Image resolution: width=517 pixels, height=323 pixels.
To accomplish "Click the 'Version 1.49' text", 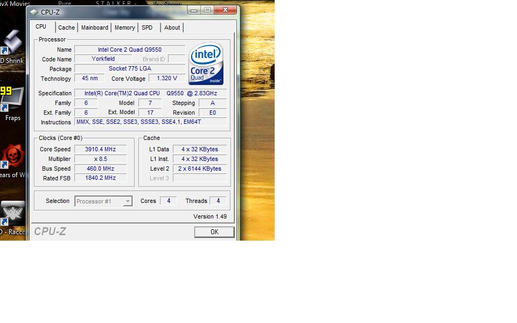I will pyautogui.click(x=210, y=216).
